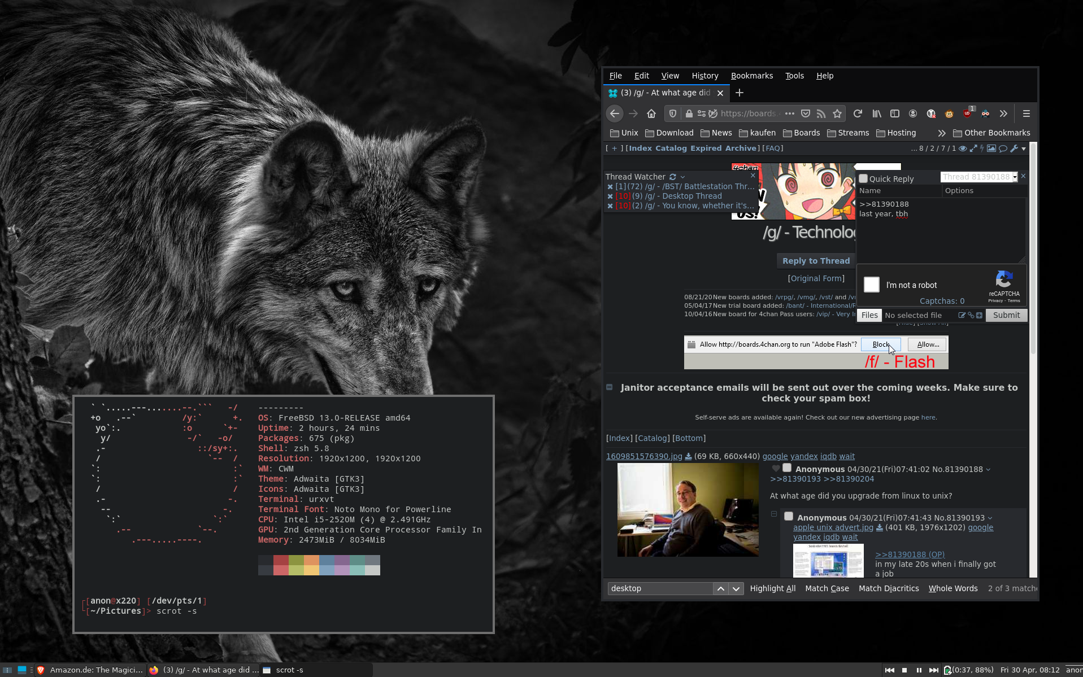Download apple unix advert.jpg via download icon
This screenshot has height=677, width=1083.
pos(879,527)
